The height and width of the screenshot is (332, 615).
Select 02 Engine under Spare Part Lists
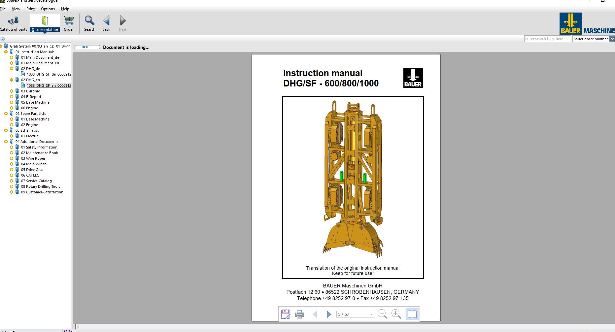coord(29,125)
